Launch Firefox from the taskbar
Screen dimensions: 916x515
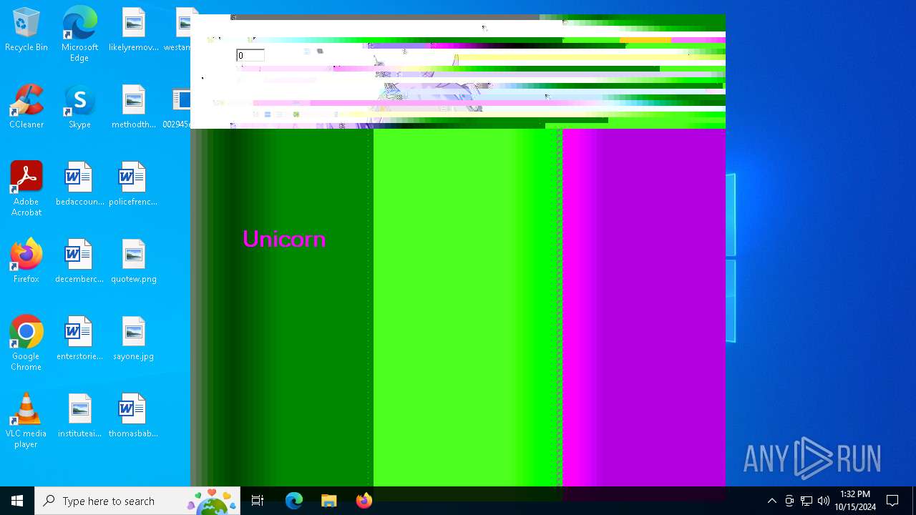[x=364, y=501]
